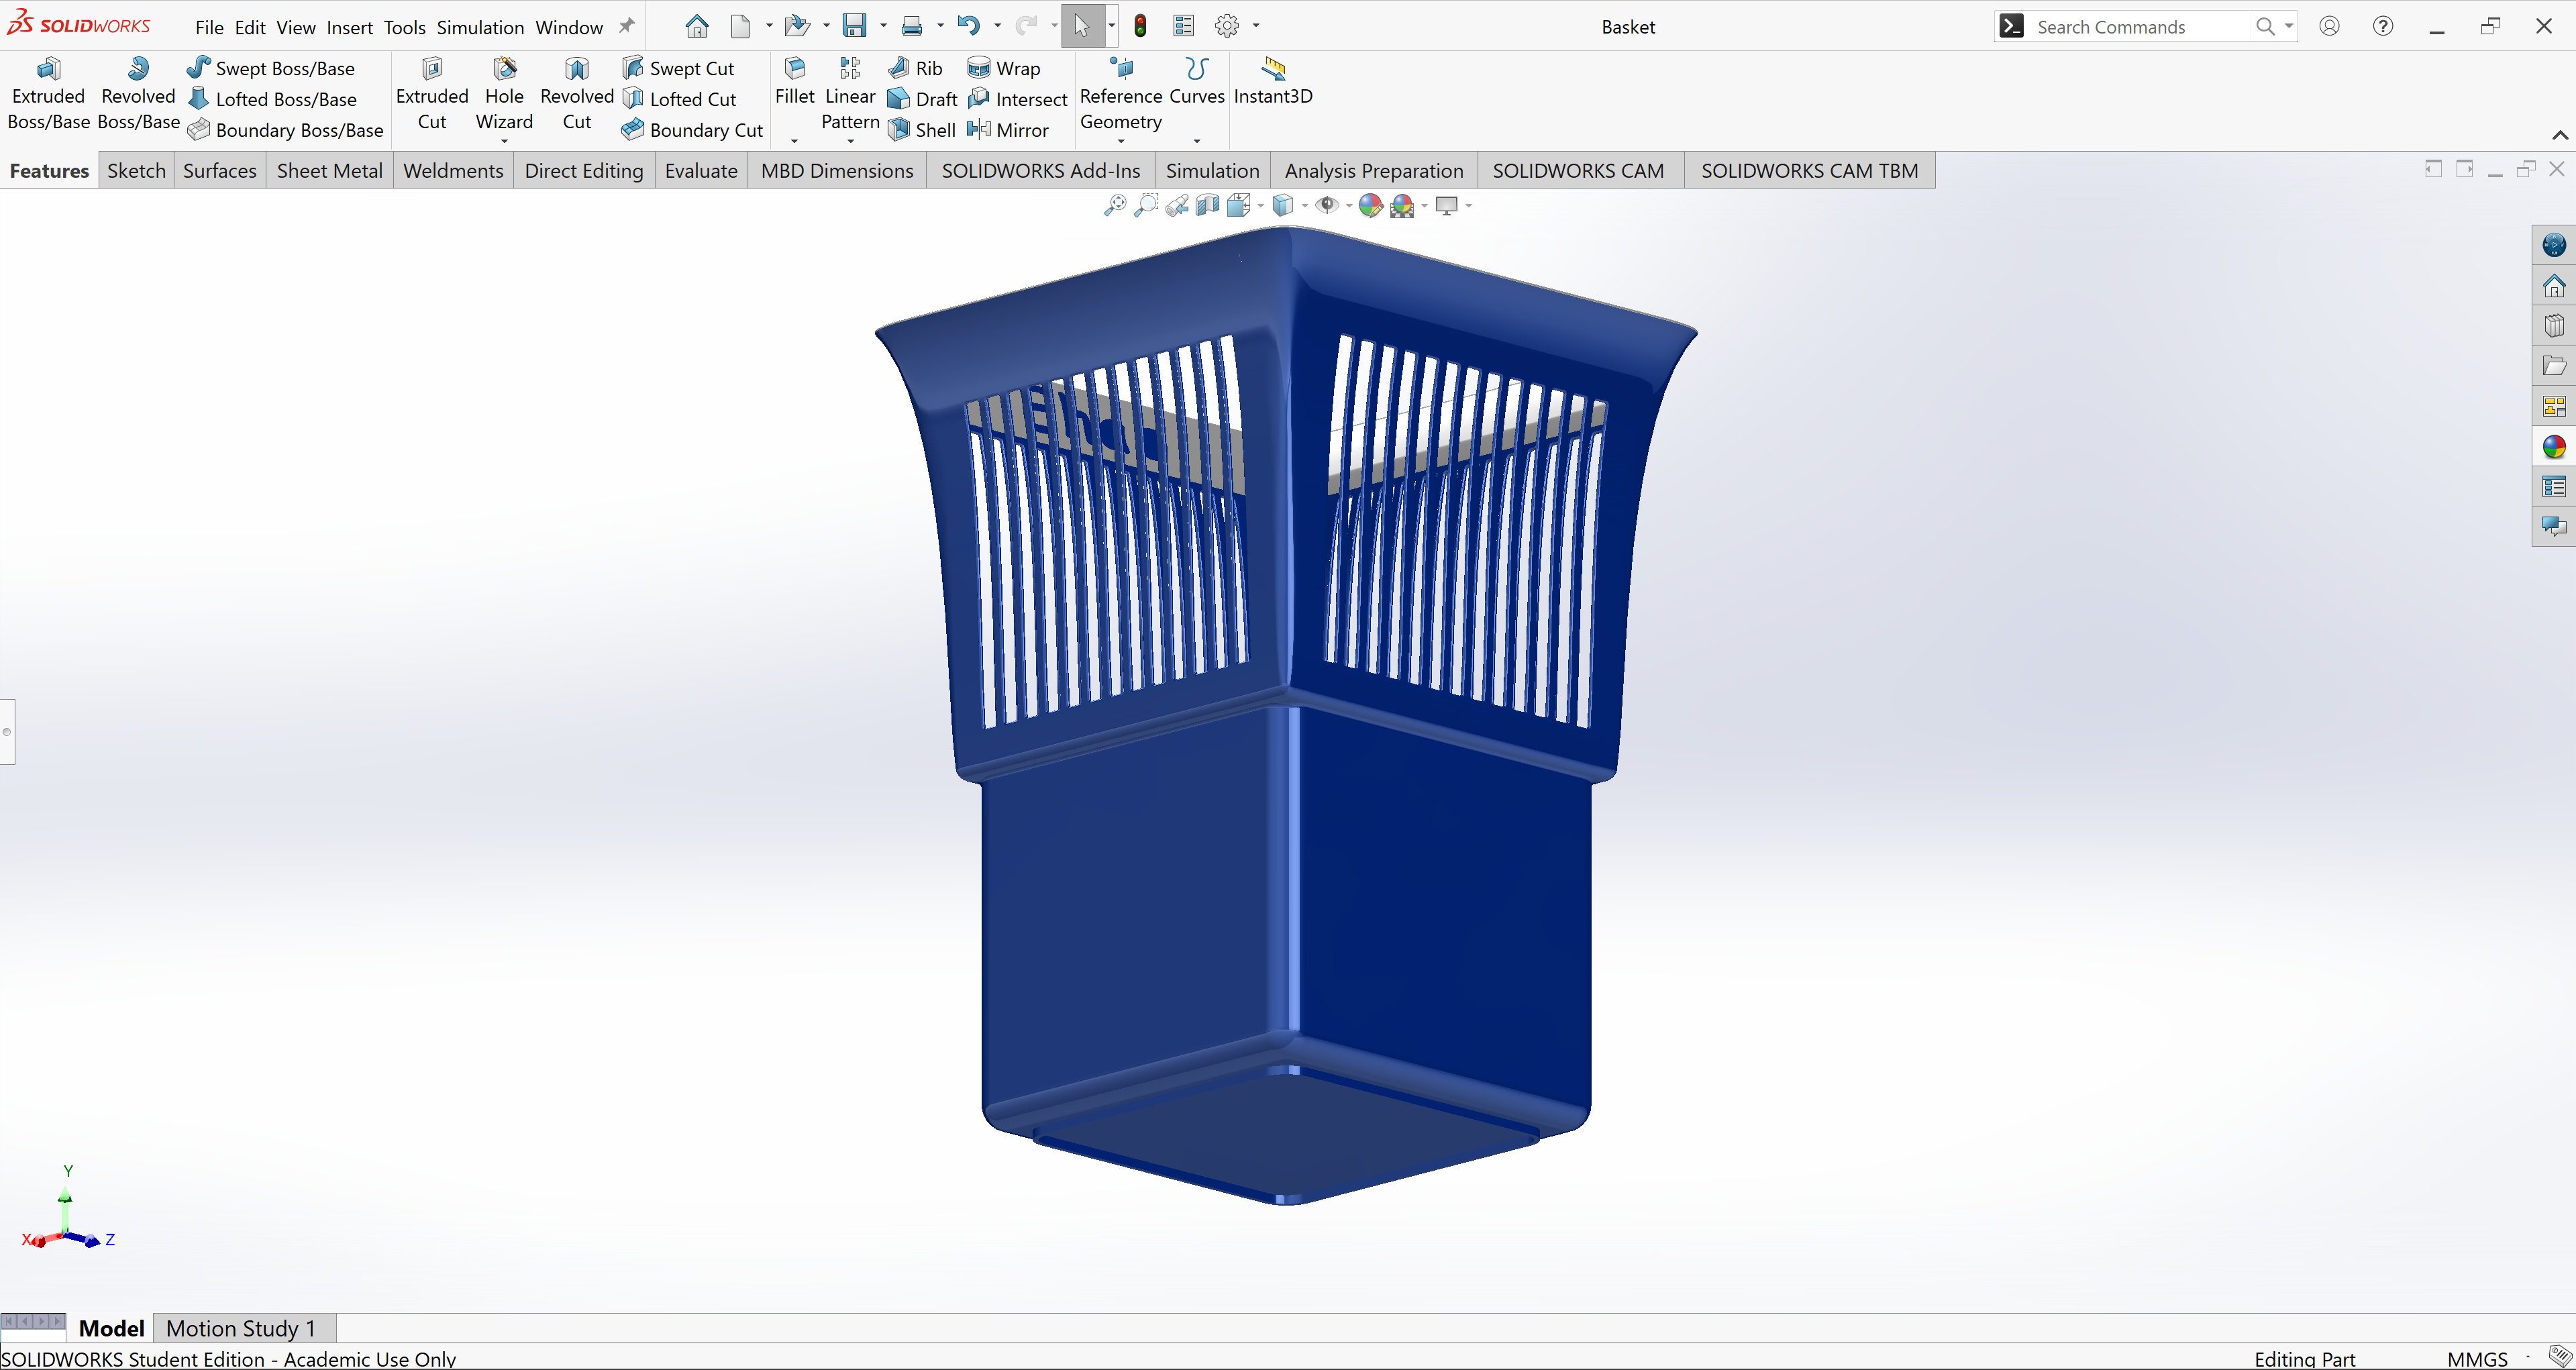
Task: Start an Extruded Cut feature
Action: [x=432, y=94]
